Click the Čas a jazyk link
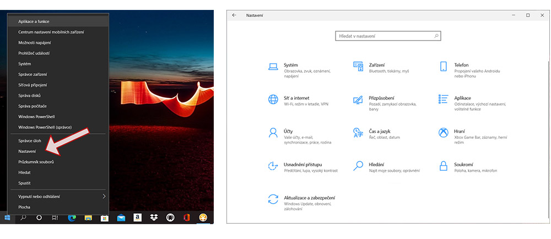Image resolution: width=551 pixels, height=239 pixels. tap(380, 132)
